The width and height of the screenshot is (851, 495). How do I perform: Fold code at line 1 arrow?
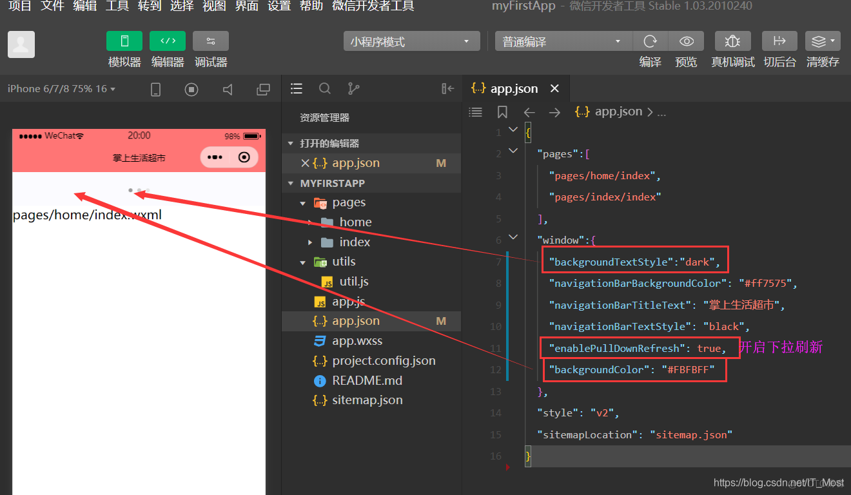coord(513,130)
